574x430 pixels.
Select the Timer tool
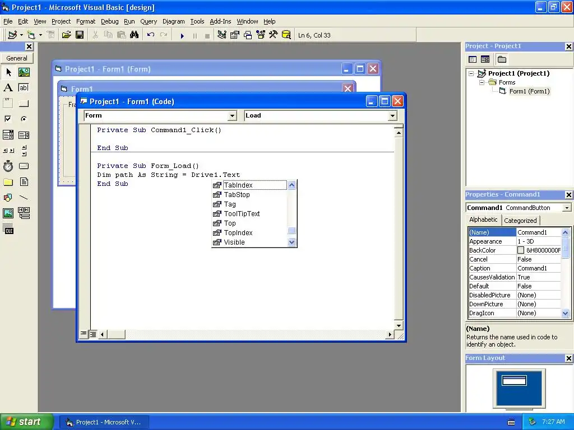(x=8, y=166)
